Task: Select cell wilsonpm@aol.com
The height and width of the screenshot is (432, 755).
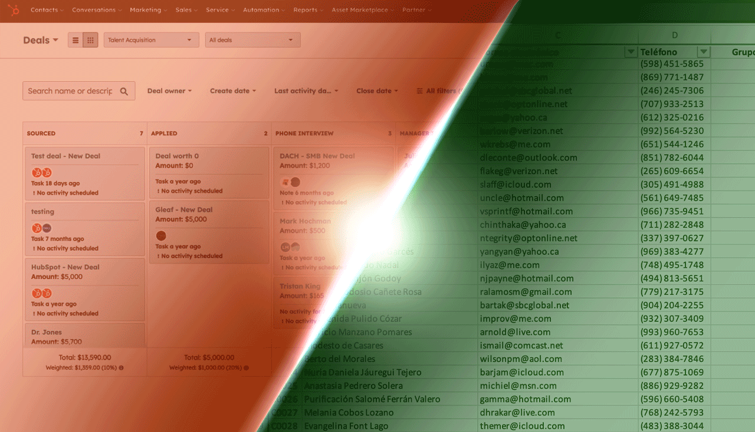Action: (x=557, y=359)
